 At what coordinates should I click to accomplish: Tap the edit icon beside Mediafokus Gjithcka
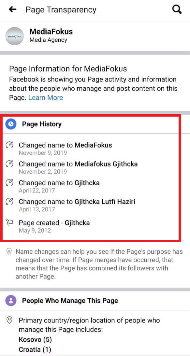(9, 164)
